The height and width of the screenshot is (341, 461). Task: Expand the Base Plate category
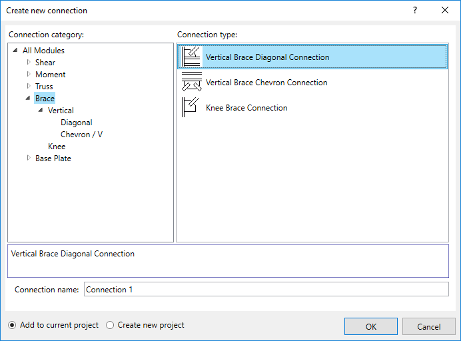click(x=29, y=159)
